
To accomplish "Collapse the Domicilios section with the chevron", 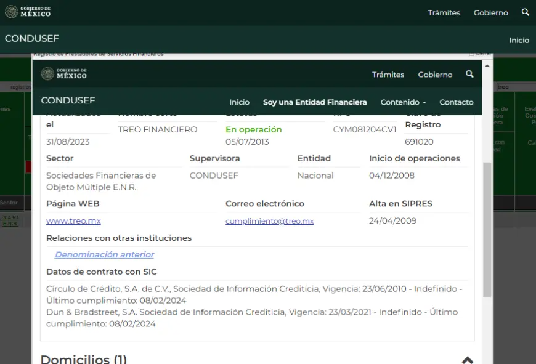I will [468, 360].
